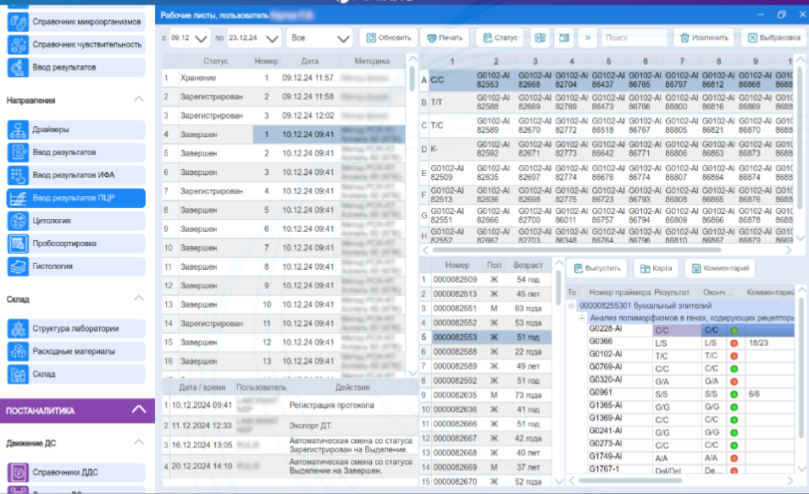
Task: Collapse the буккальный эпителий tree node
Action: tap(572, 305)
